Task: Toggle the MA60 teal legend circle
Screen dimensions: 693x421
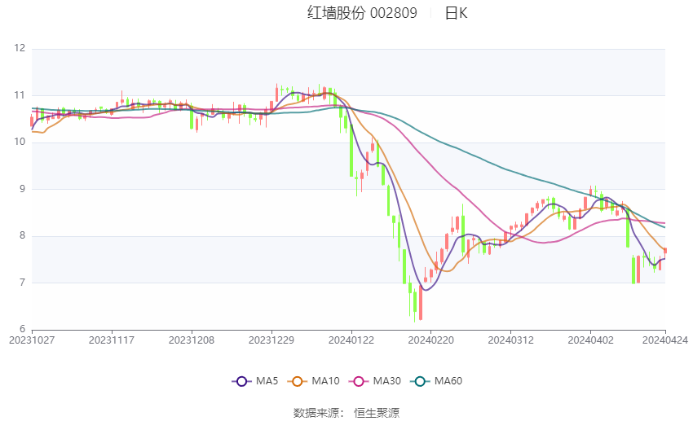Action: [421, 381]
